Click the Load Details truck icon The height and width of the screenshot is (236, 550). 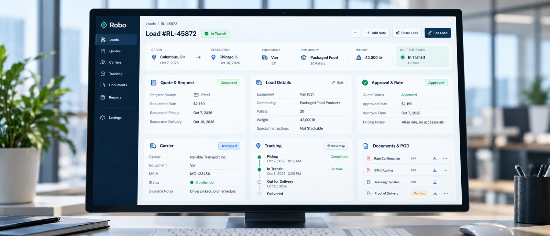[259, 83]
